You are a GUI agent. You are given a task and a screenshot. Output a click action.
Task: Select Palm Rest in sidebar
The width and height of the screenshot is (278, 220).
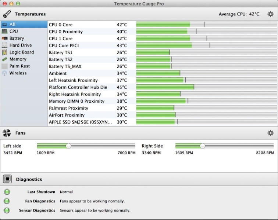pos(19,66)
